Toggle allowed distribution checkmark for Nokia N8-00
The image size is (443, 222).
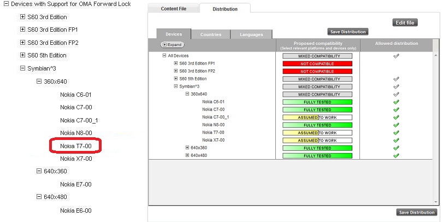396,125
